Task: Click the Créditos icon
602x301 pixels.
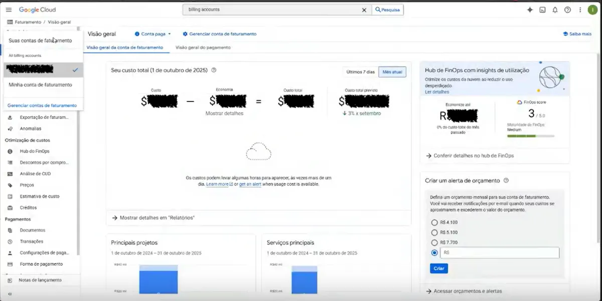Action: [10, 207]
